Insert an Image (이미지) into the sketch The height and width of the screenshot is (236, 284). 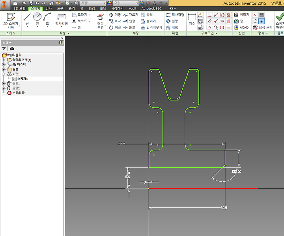click(x=242, y=15)
